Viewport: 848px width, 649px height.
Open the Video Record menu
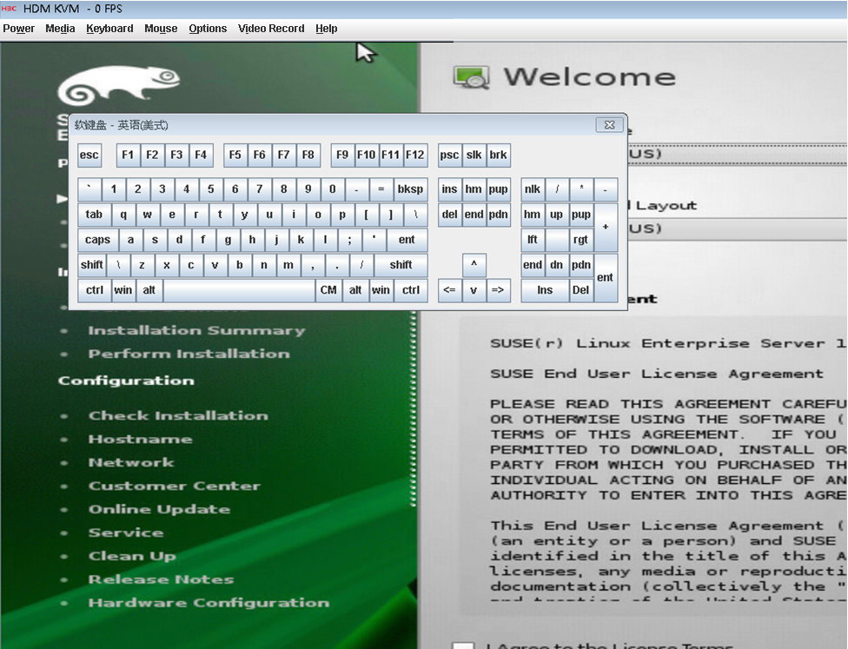click(271, 29)
